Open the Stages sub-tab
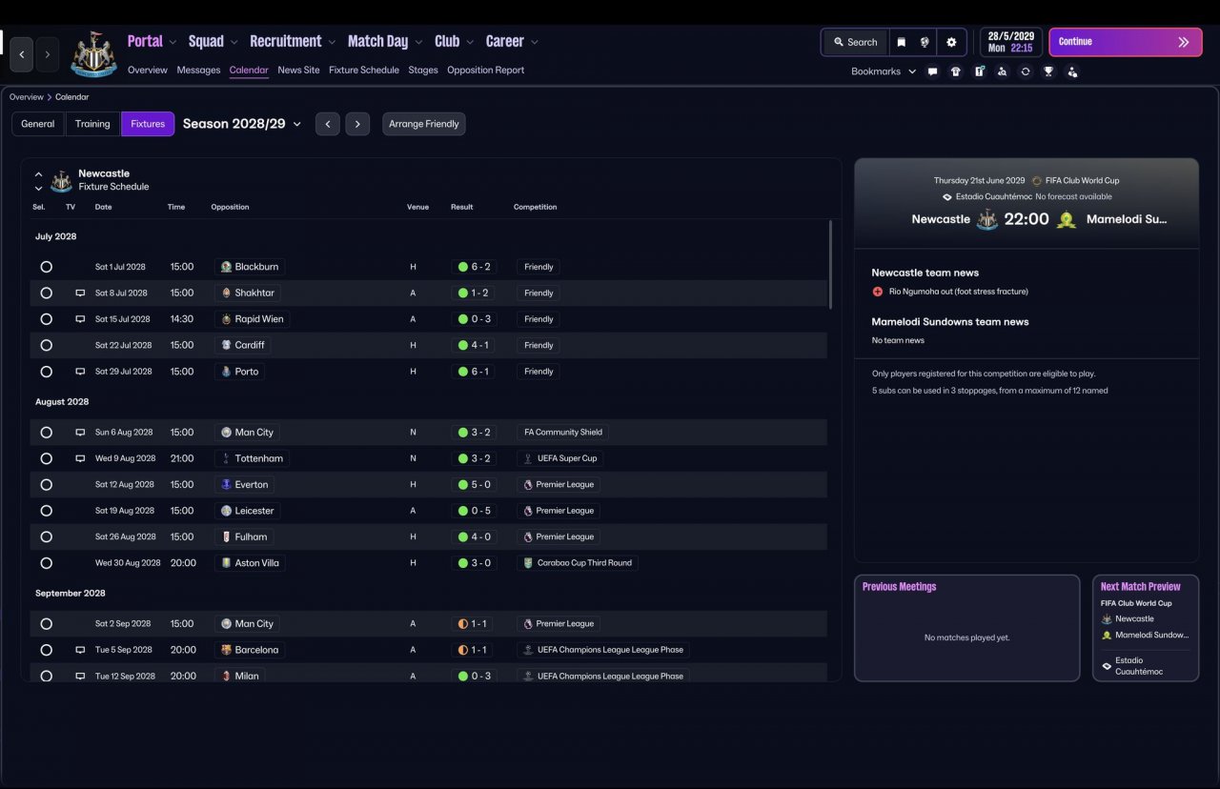 423,71
